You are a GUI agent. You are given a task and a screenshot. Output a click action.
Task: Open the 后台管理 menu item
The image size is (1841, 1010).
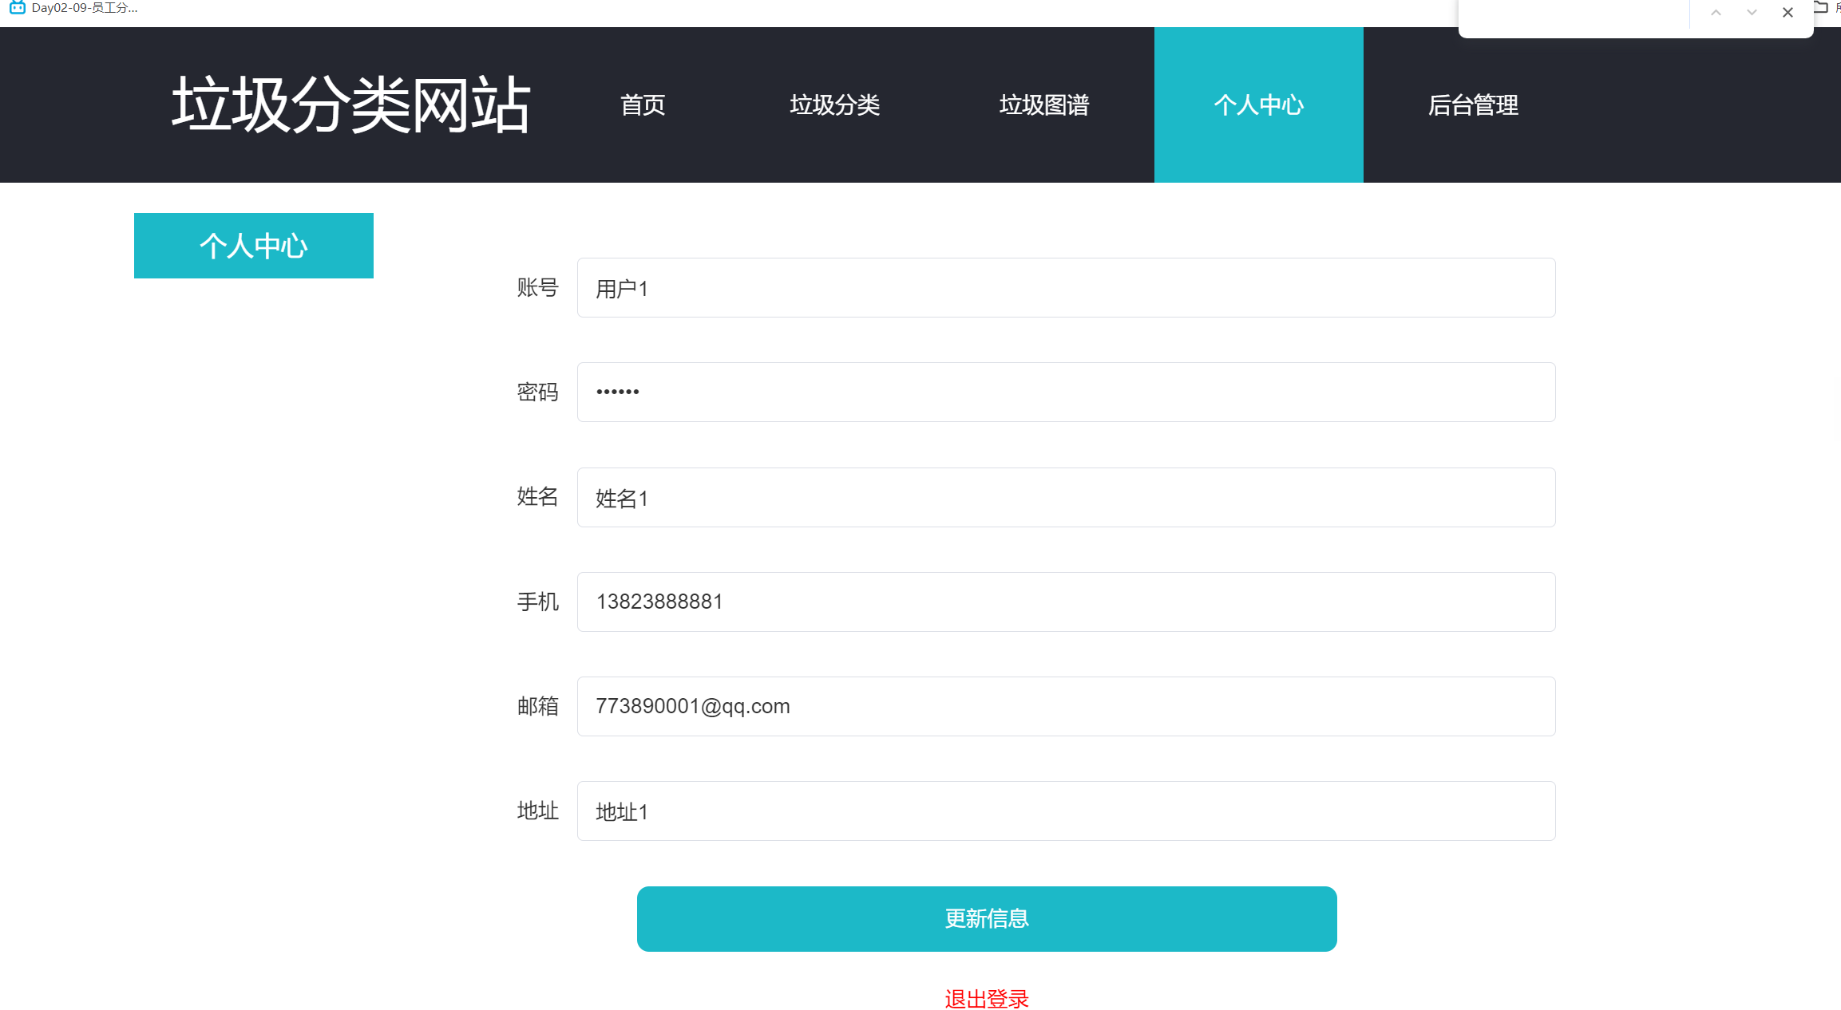pos(1473,105)
